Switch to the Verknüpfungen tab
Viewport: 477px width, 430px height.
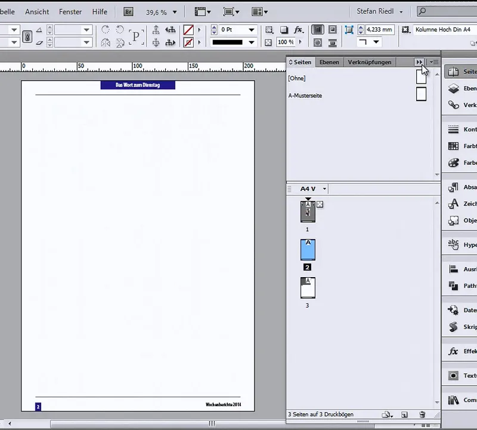370,62
